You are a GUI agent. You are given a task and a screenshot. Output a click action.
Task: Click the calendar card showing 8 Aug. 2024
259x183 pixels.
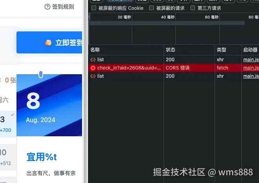pos(49,105)
